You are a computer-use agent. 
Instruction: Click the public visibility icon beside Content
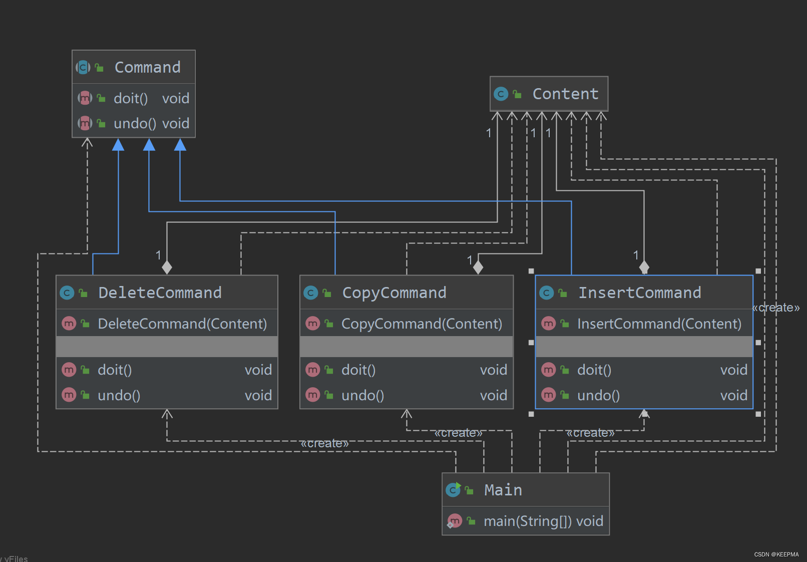[x=517, y=94]
